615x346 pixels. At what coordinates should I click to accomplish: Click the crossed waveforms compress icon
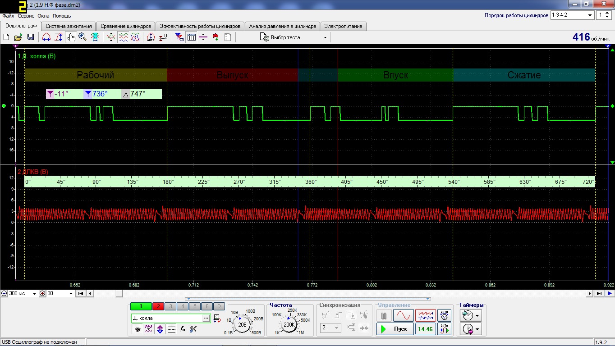tap(111, 37)
